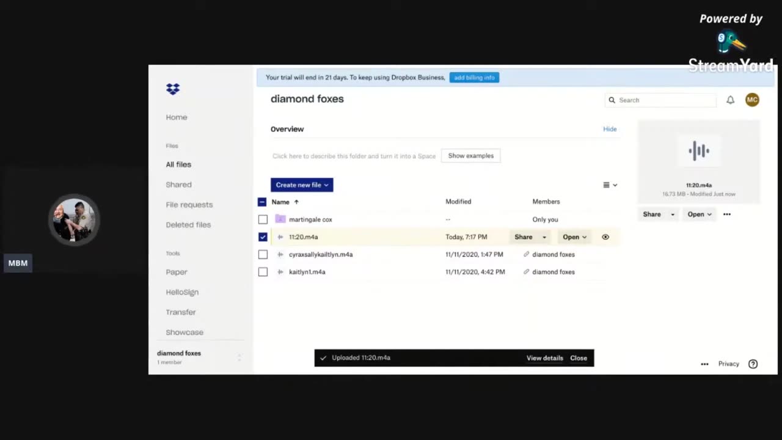The image size is (782, 440).
Task: Open the Showcase tool
Action: pyautogui.click(x=185, y=332)
